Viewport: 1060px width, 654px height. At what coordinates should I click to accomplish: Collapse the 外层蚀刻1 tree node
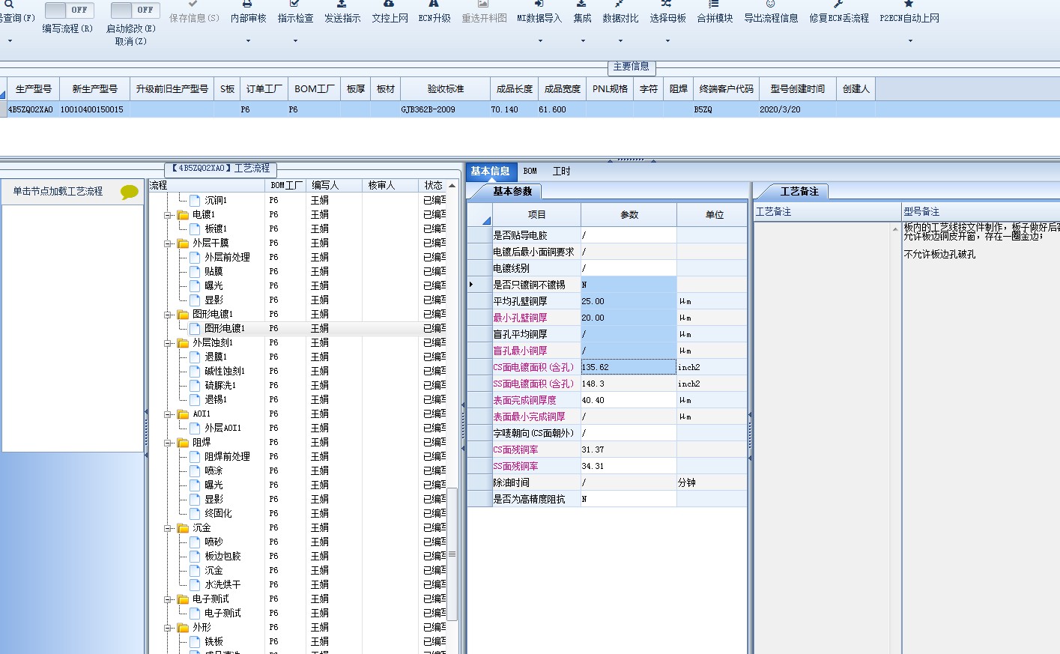pyautogui.click(x=169, y=343)
